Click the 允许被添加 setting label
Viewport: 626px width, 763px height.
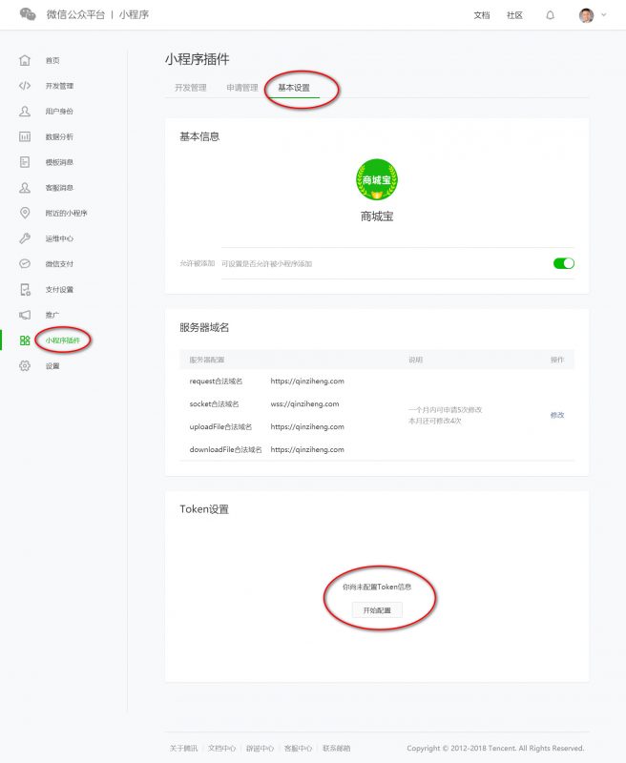click(198, 263)
